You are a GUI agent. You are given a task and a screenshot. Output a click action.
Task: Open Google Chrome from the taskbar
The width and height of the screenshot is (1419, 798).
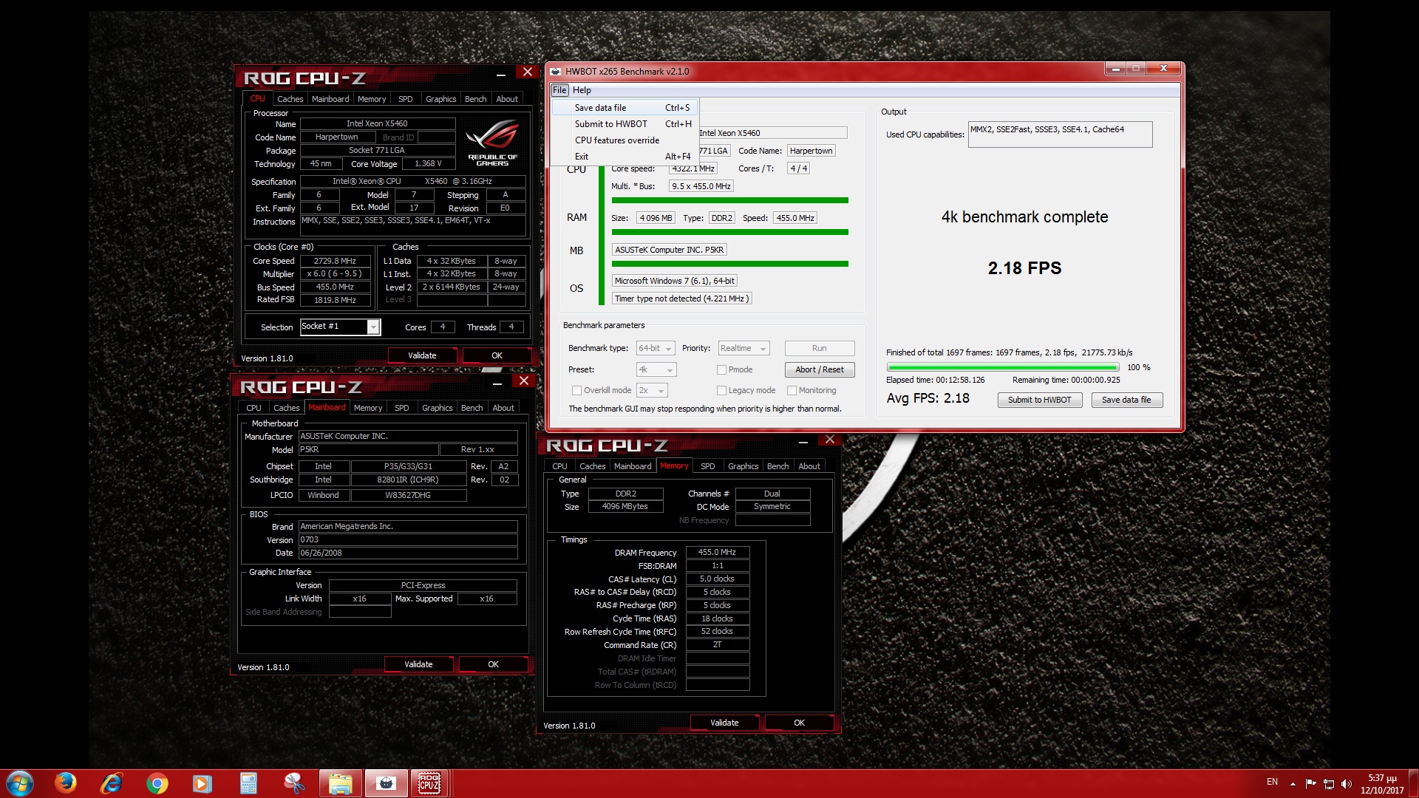(157, 783)
